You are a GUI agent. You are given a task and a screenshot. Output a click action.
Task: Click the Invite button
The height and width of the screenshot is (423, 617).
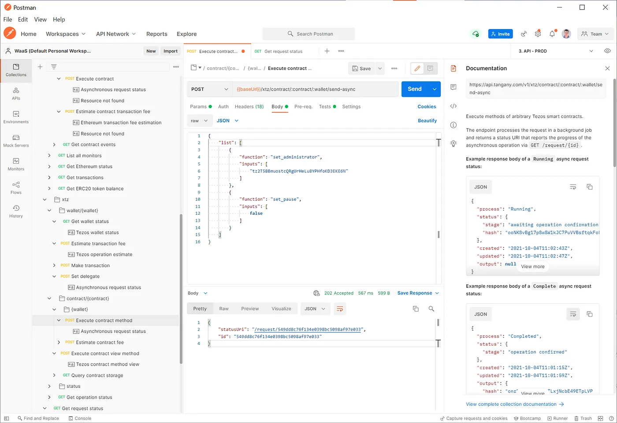click(500, 34)
